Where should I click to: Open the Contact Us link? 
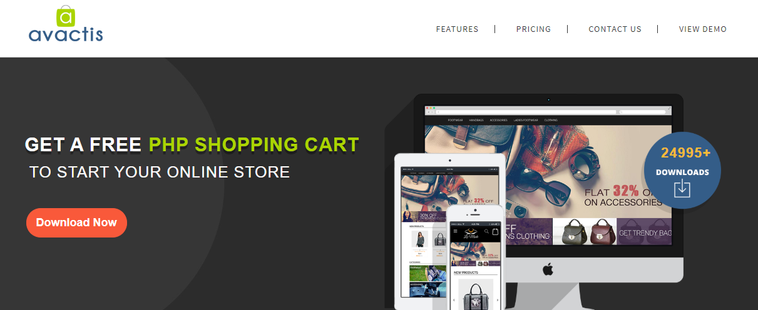coord(615,29)
